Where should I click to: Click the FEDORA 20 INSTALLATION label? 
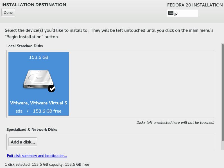click(x=195, y=5)
